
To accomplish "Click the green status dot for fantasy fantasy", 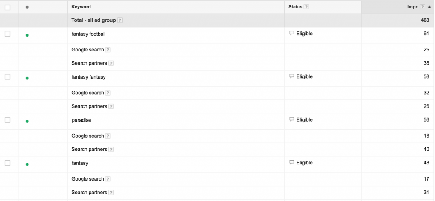I will [x=27, y=78].
